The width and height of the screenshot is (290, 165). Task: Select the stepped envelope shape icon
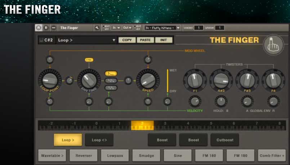[111, 81]
